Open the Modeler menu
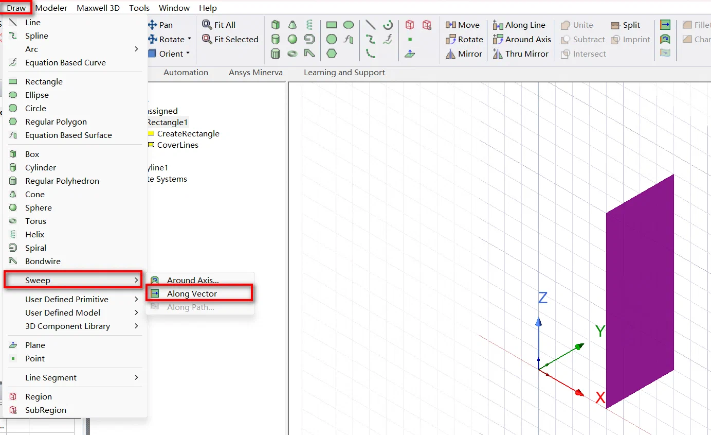Image resolution: width=711 pixels, height=435 pixels. click(x=51, y=8)
